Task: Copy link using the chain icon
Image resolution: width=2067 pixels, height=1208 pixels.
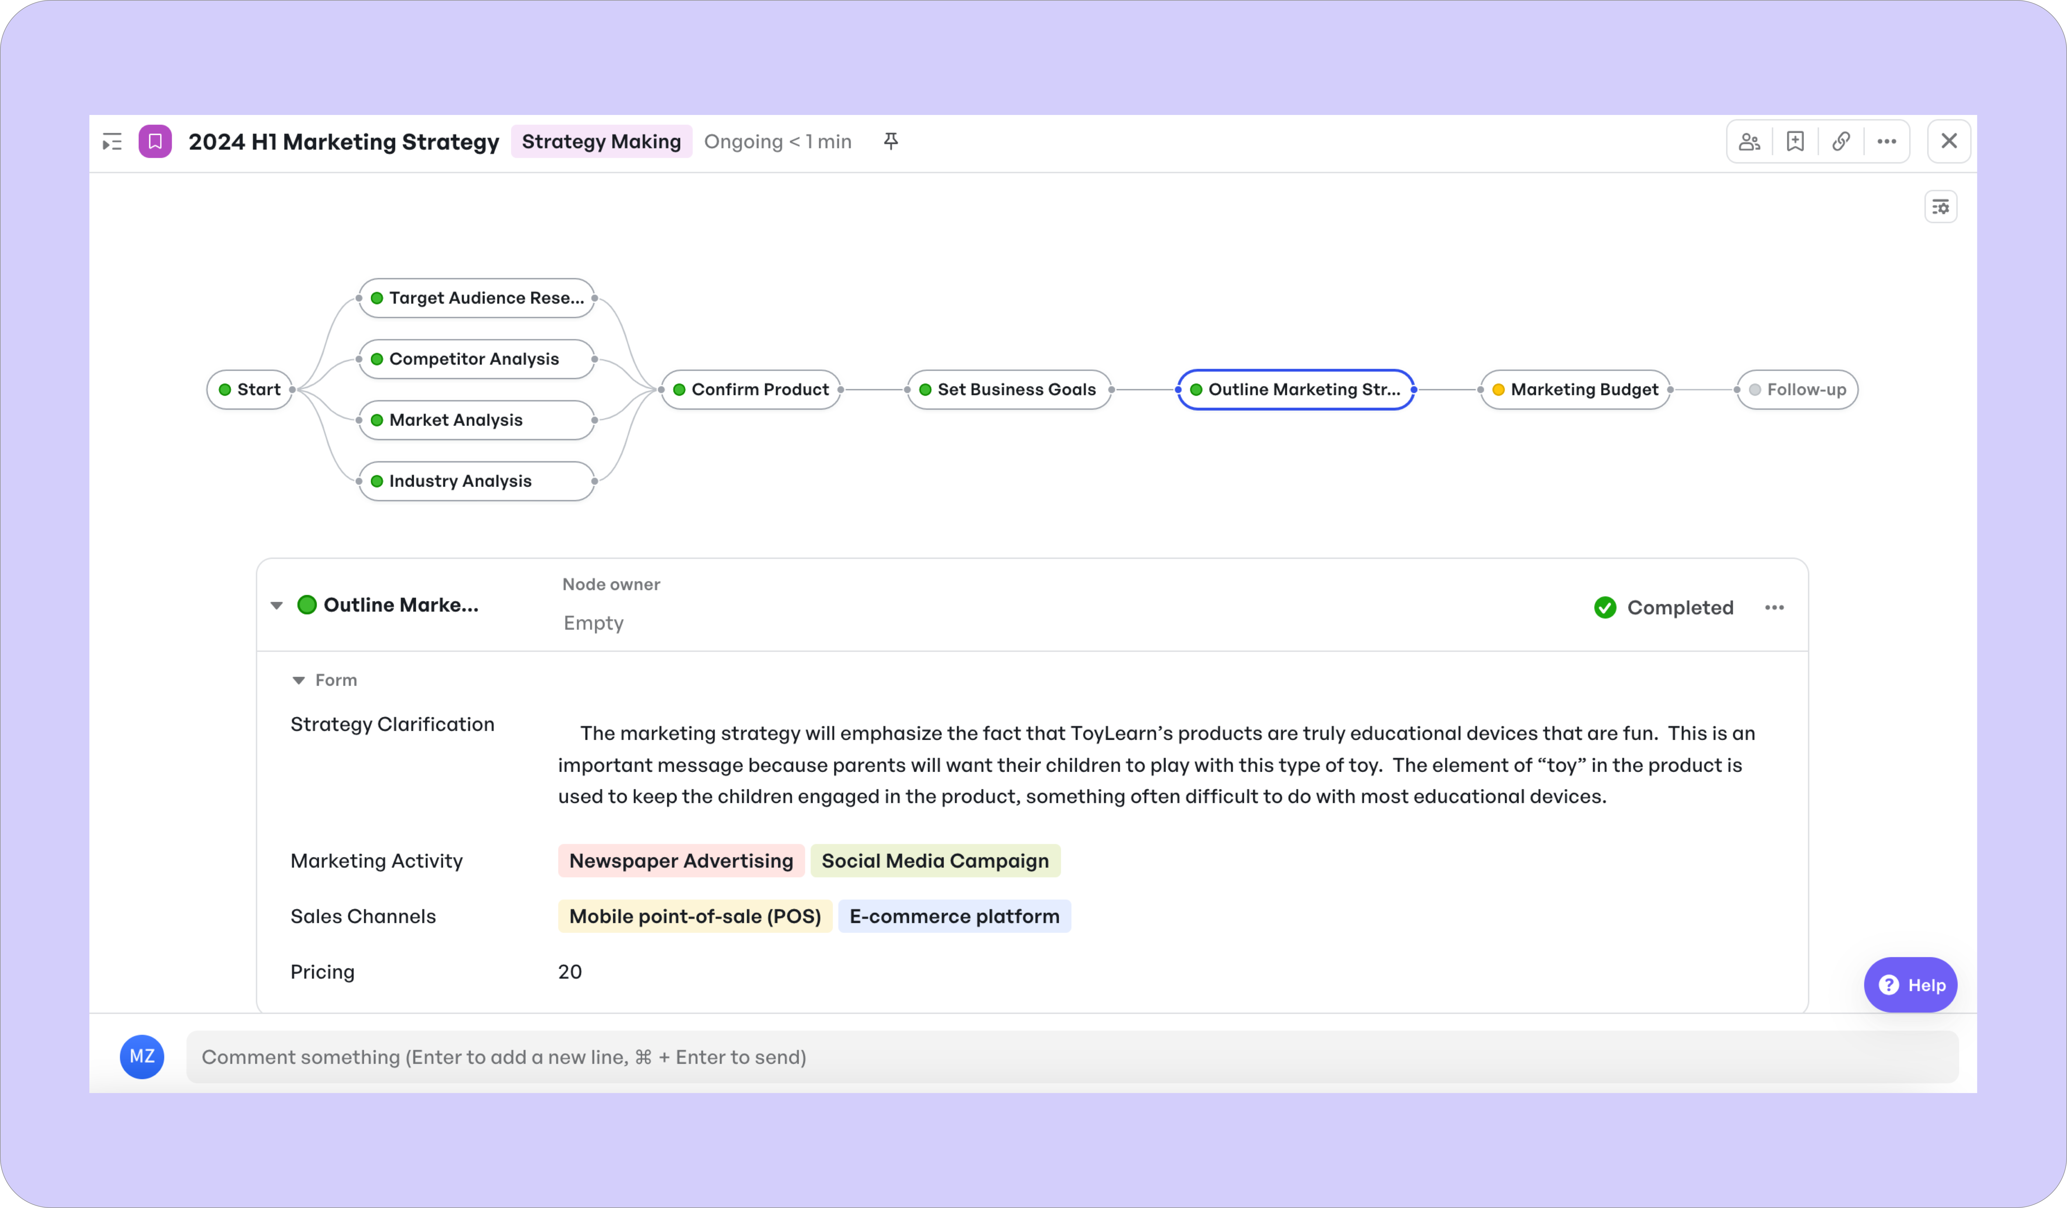Action: [1841, 141]
